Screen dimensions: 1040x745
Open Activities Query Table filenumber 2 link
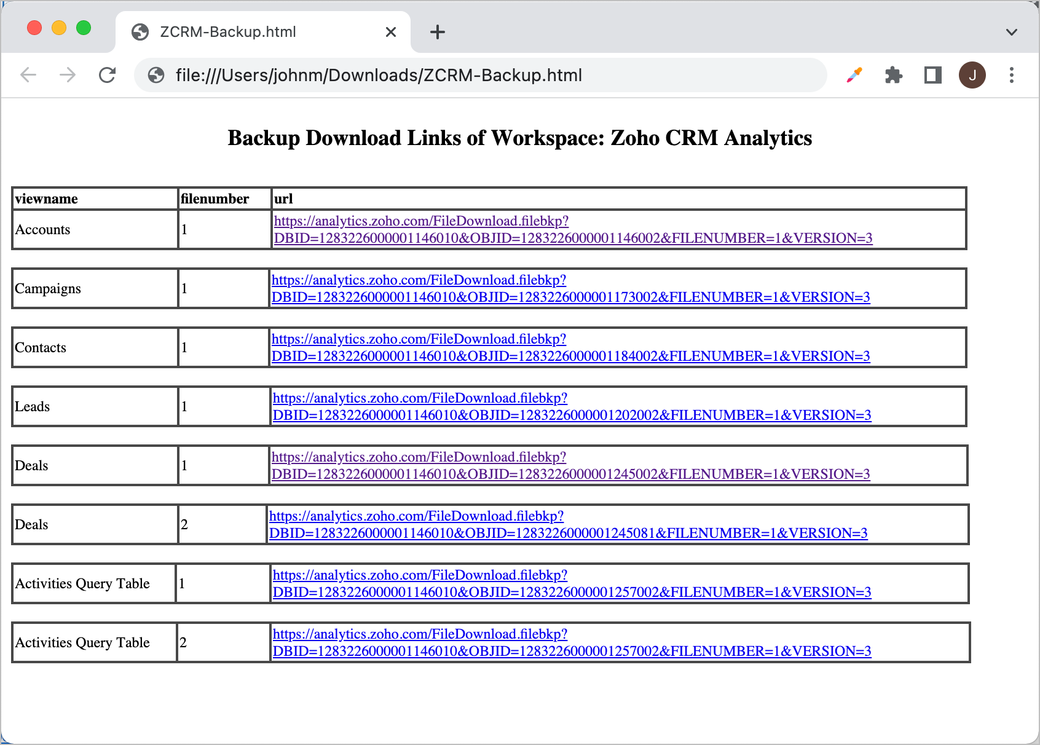pyautogui.click(x=572, y=642)
